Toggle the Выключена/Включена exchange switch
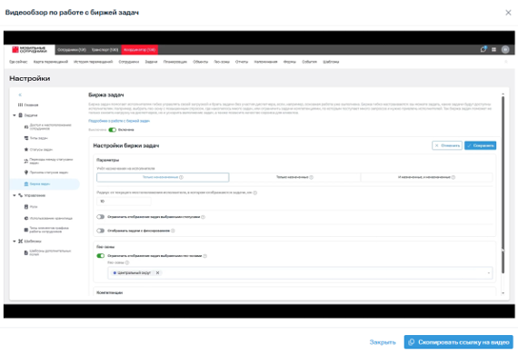This screenshot has height=355, width=518. [x=113, y=130]
